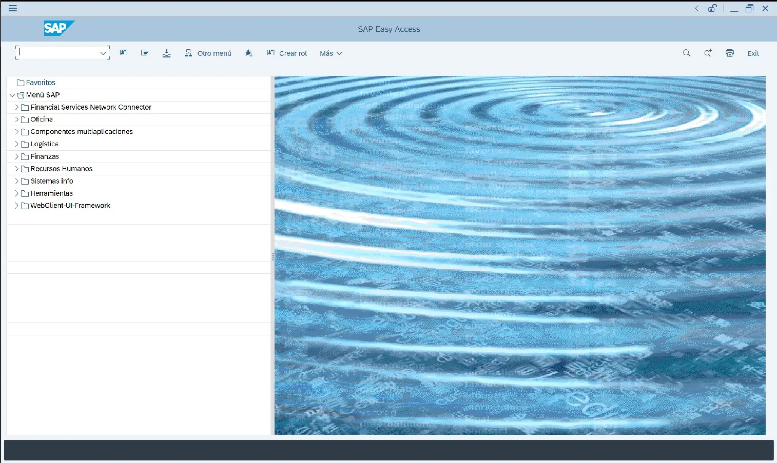The width and height of the screenshot is (777, 463).
Task: Click the lock session icon
Action: 712,8
